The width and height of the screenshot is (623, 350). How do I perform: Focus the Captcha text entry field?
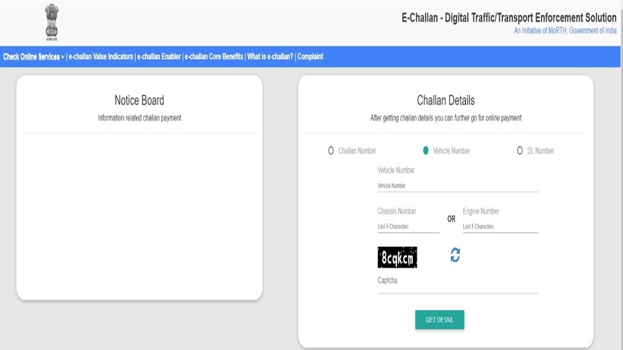(x=457, y=288)
